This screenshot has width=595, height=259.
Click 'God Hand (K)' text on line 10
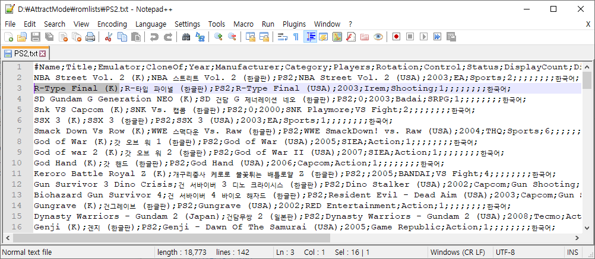[x=65, y=163]
